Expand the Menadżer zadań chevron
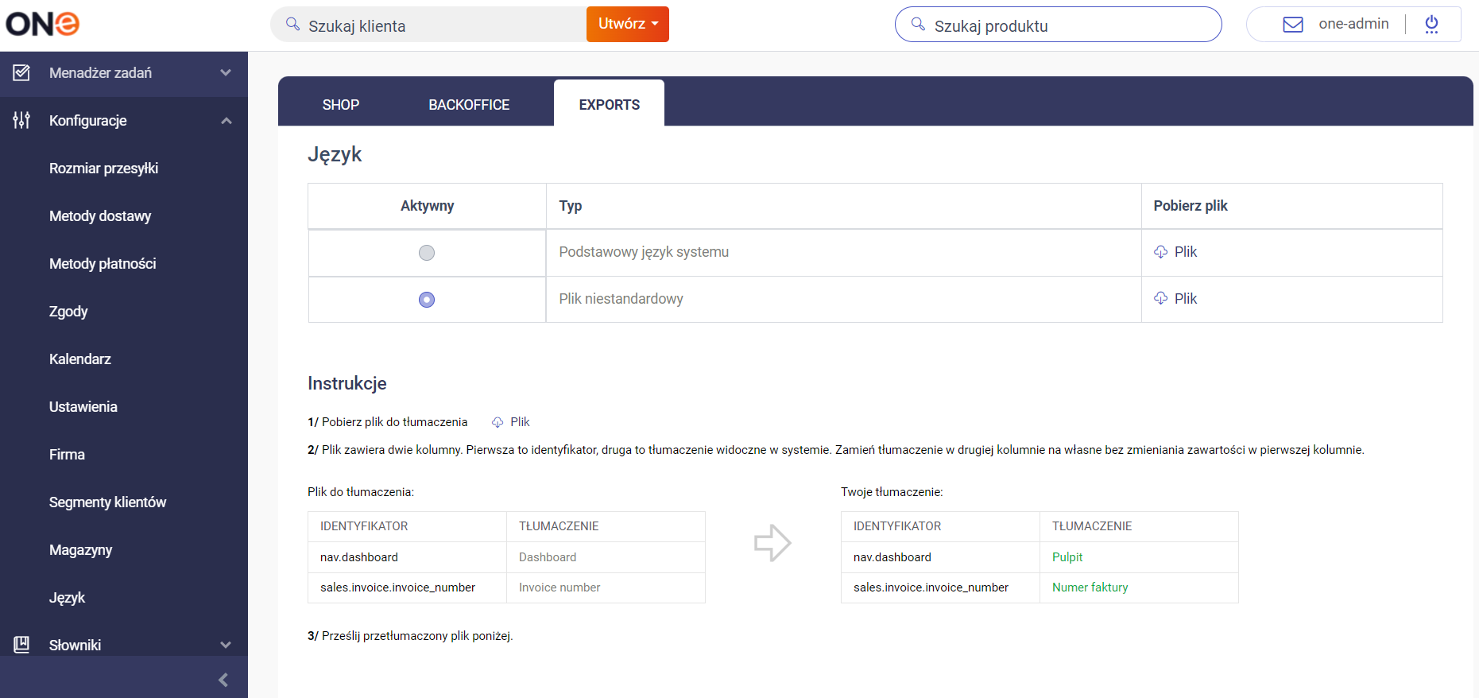The height and width of the screenshot is (698, 1479). tap(226, 73)
